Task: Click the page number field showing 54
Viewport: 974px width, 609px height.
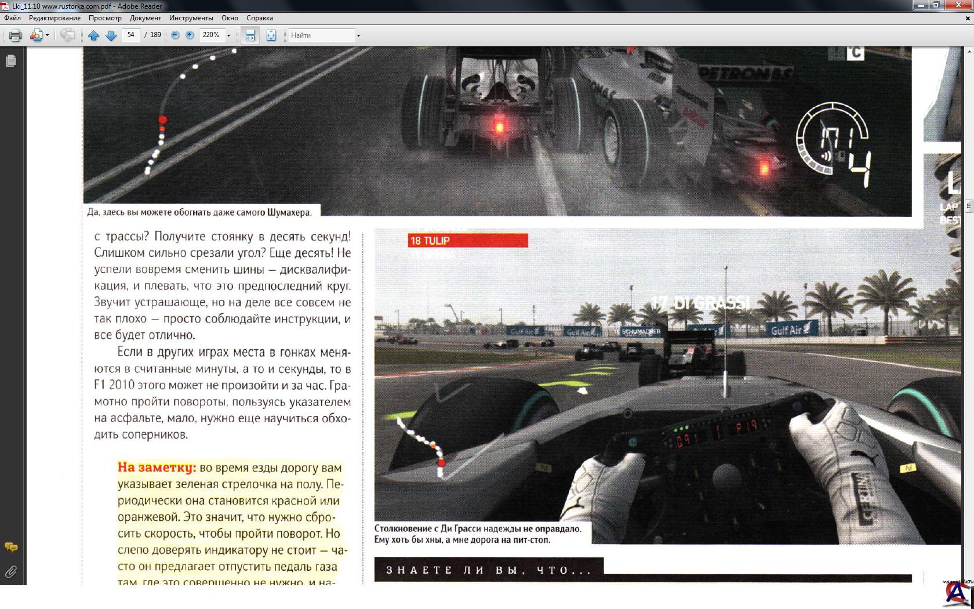Action: 131,35
